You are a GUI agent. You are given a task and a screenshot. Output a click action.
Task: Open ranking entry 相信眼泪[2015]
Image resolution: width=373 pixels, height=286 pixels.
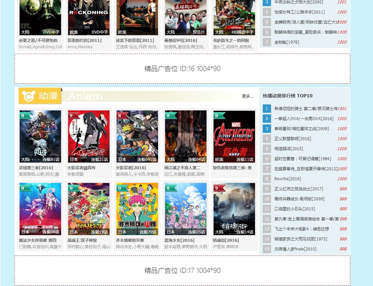pyautogui.click(x=289, y=149)
